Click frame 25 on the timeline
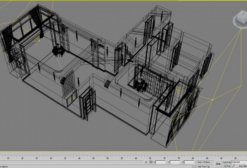 coord(37,158)
